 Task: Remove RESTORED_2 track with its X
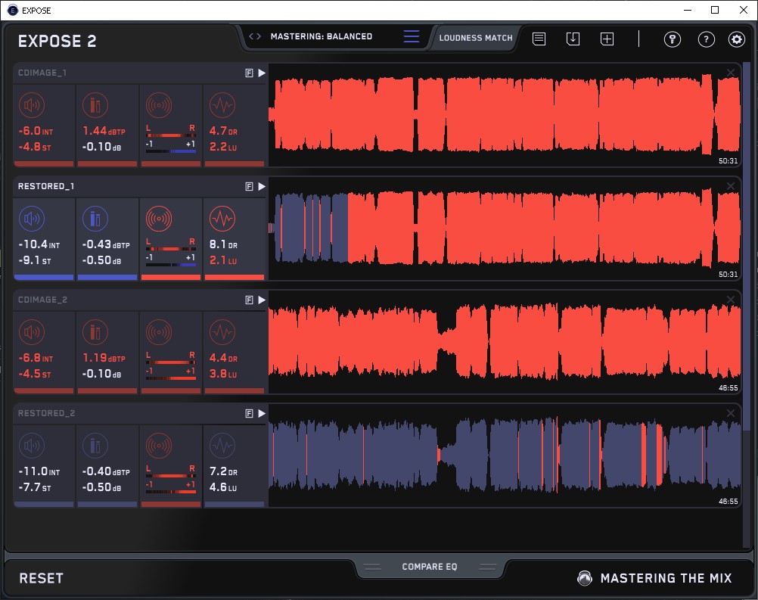tap(731, 413)
